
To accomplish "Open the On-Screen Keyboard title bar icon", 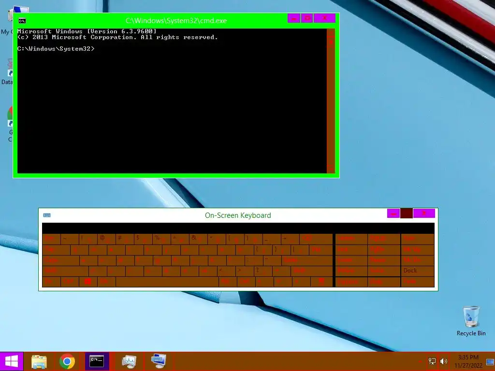I will [47, 215].
